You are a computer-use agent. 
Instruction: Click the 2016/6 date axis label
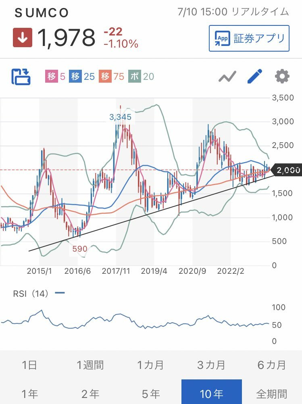pyautogui.click(x=77, y=271)
